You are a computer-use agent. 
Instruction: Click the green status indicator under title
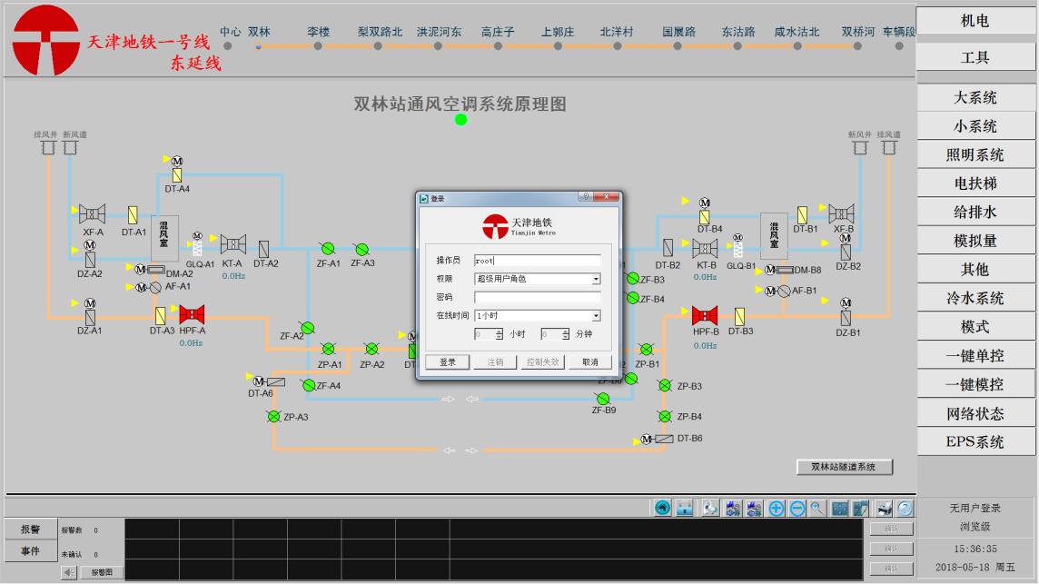click(461, 119)
